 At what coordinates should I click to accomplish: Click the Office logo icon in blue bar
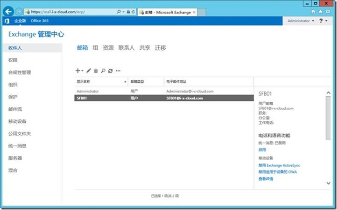pyautogui.click(x=7, y=21)
